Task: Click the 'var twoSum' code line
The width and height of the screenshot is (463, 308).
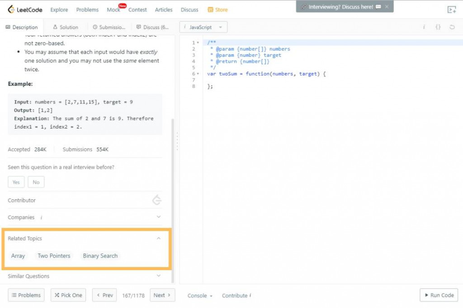Action: point(266,74)
